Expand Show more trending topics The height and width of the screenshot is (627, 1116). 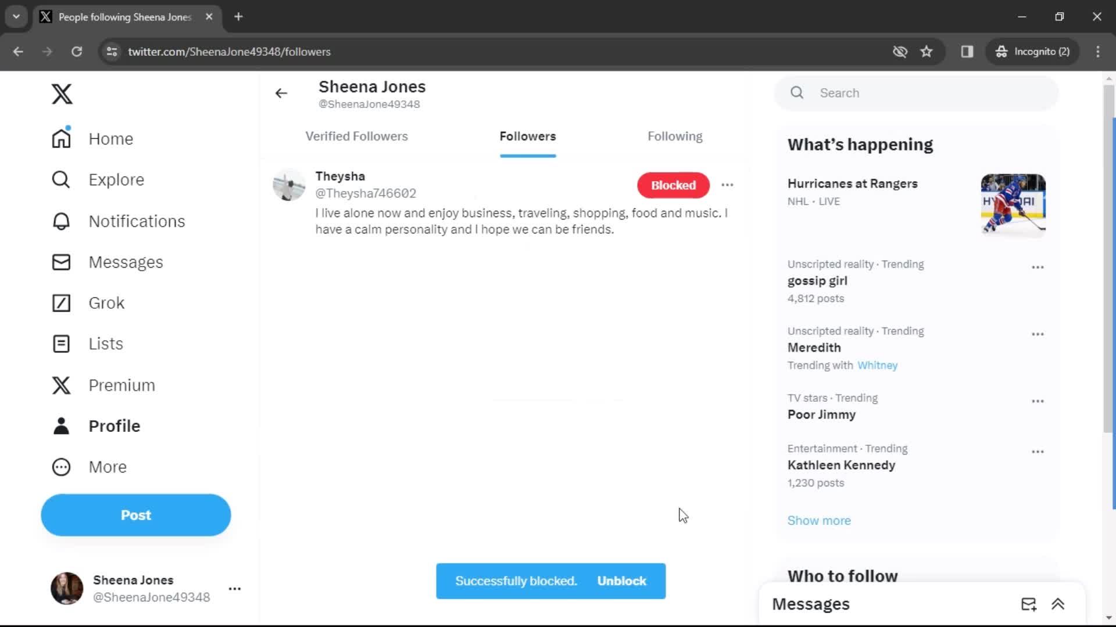820,520
